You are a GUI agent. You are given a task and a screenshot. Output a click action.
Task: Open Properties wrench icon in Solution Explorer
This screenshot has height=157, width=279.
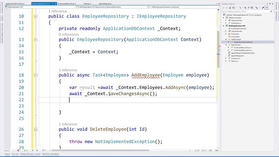click(263, 8)
